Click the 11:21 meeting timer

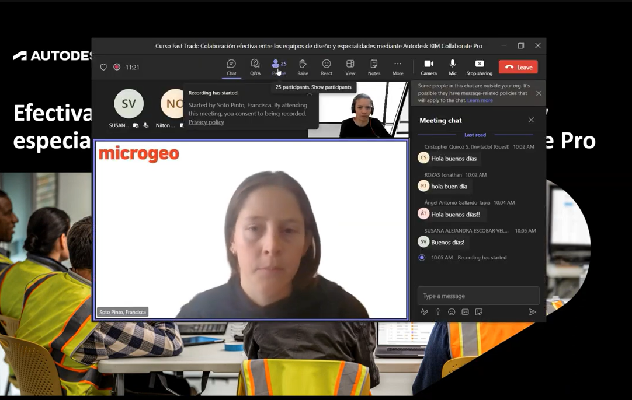132,67
